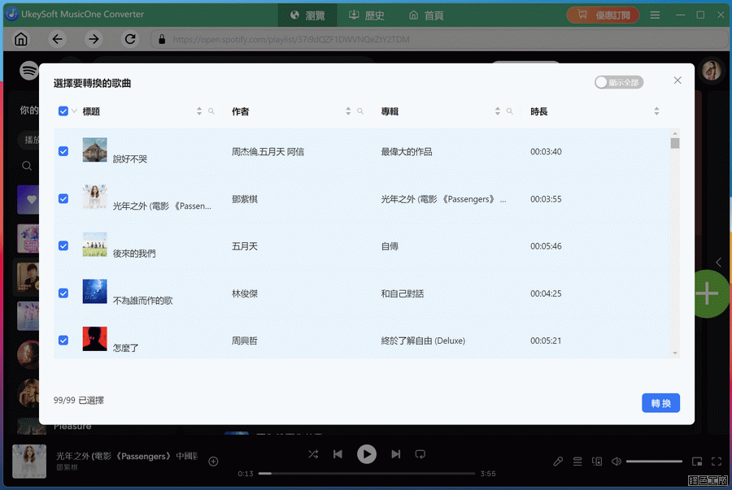Open the hamburger menu in title bar
Image resolution: width=732 pixels, height=490 pixels.
pos(655,15)
